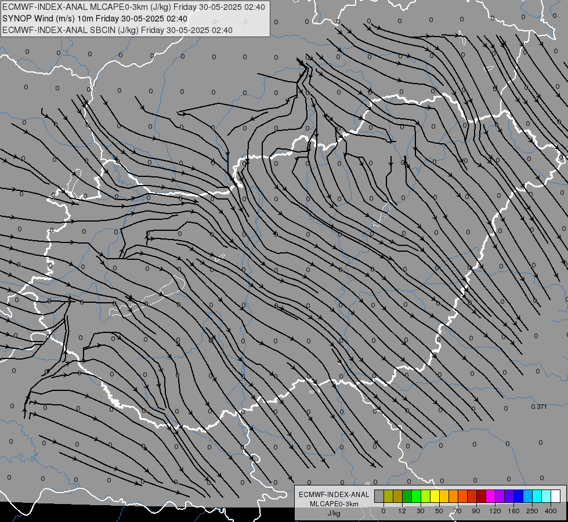Click the legend's MLCAPE0-3km label

click(x=334, y=504)
